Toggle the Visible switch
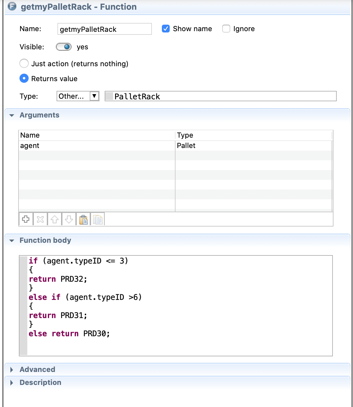Screen dimensions: 353x407 point(64,47)
